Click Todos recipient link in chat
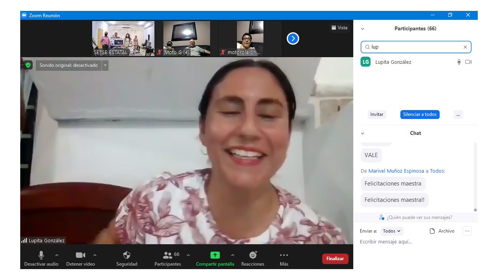The image size is (498, 280). click(437, 171)
